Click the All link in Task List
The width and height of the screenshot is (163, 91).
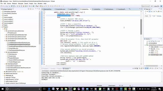(x=154, y=16)
